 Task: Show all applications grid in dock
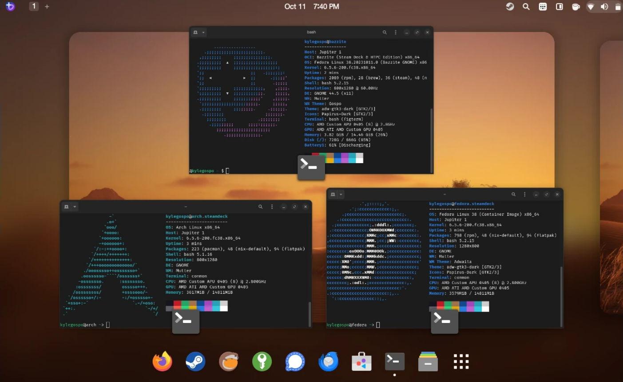[461, 362]
